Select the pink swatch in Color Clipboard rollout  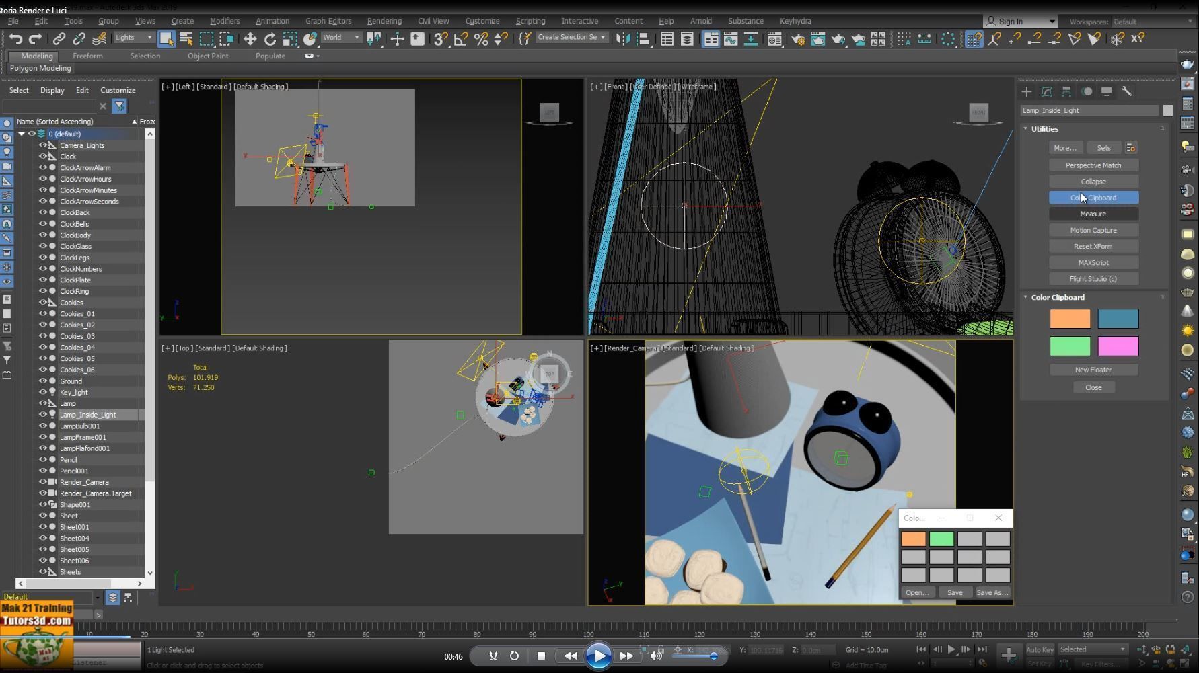(1118, 346)
